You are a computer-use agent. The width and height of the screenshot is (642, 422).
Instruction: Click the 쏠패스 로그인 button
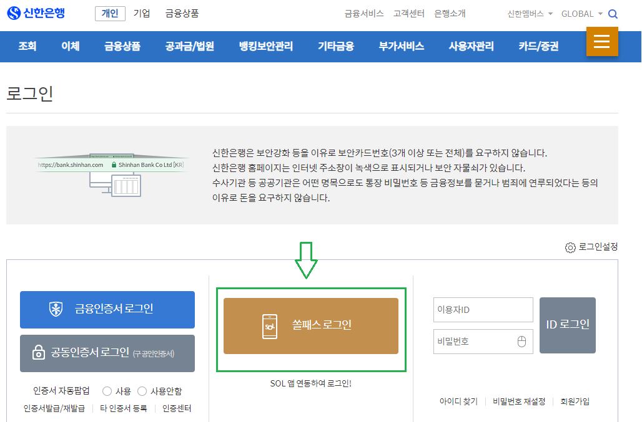click(x=311, y=326)
